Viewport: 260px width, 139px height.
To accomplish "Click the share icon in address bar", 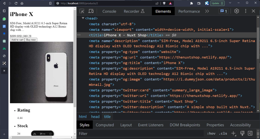I will (x=157, y=3).
